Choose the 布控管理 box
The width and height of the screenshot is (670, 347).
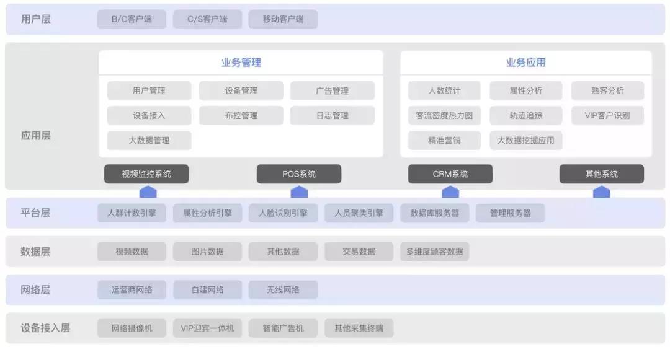click(x=241, y=115)
